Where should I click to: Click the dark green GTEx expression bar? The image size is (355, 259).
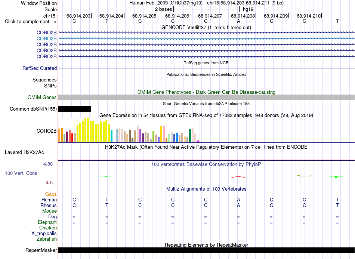[190, 136]
